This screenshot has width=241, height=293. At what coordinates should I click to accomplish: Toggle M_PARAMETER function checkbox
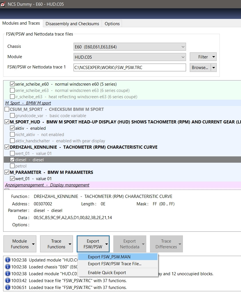click(x=7, y=172)
